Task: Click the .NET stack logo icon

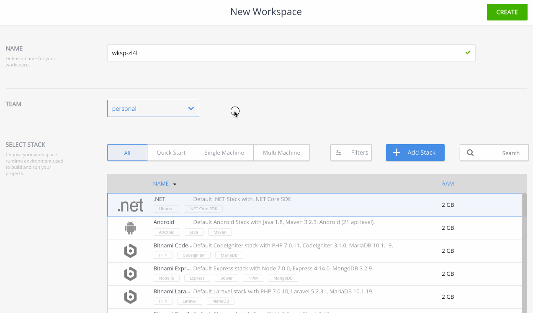Action: (x=130, y=205)
